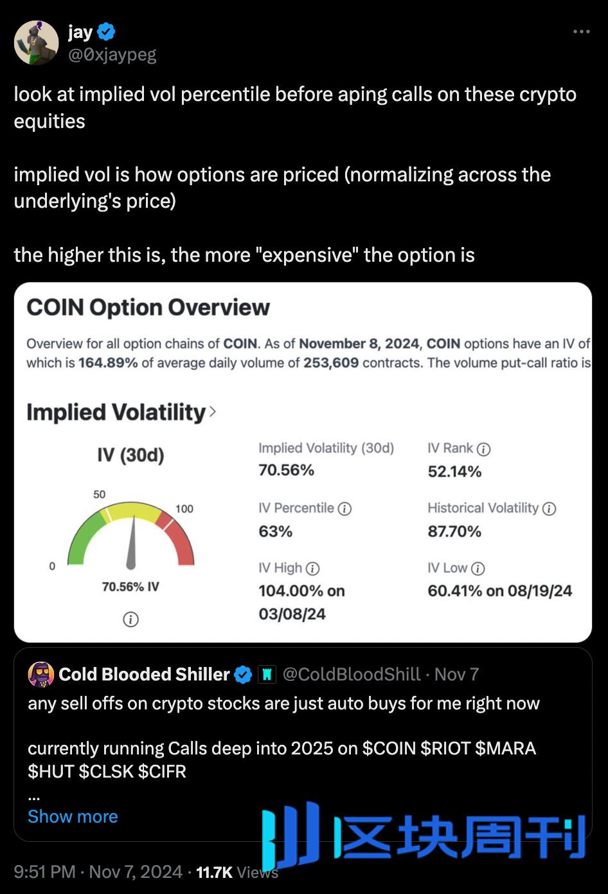Click the info icon below the IV gauge
The image size is (608, 894).
[130, 619]
